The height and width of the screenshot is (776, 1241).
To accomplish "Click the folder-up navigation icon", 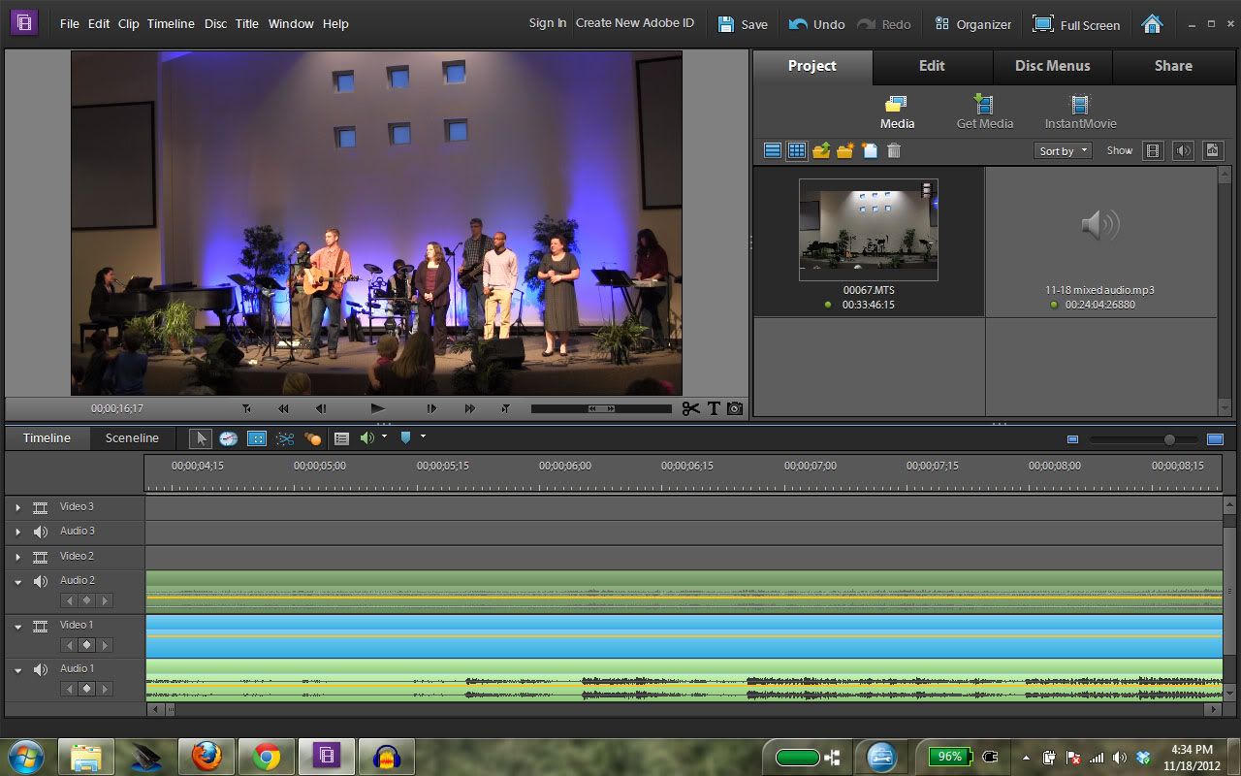I will point(821,150).
